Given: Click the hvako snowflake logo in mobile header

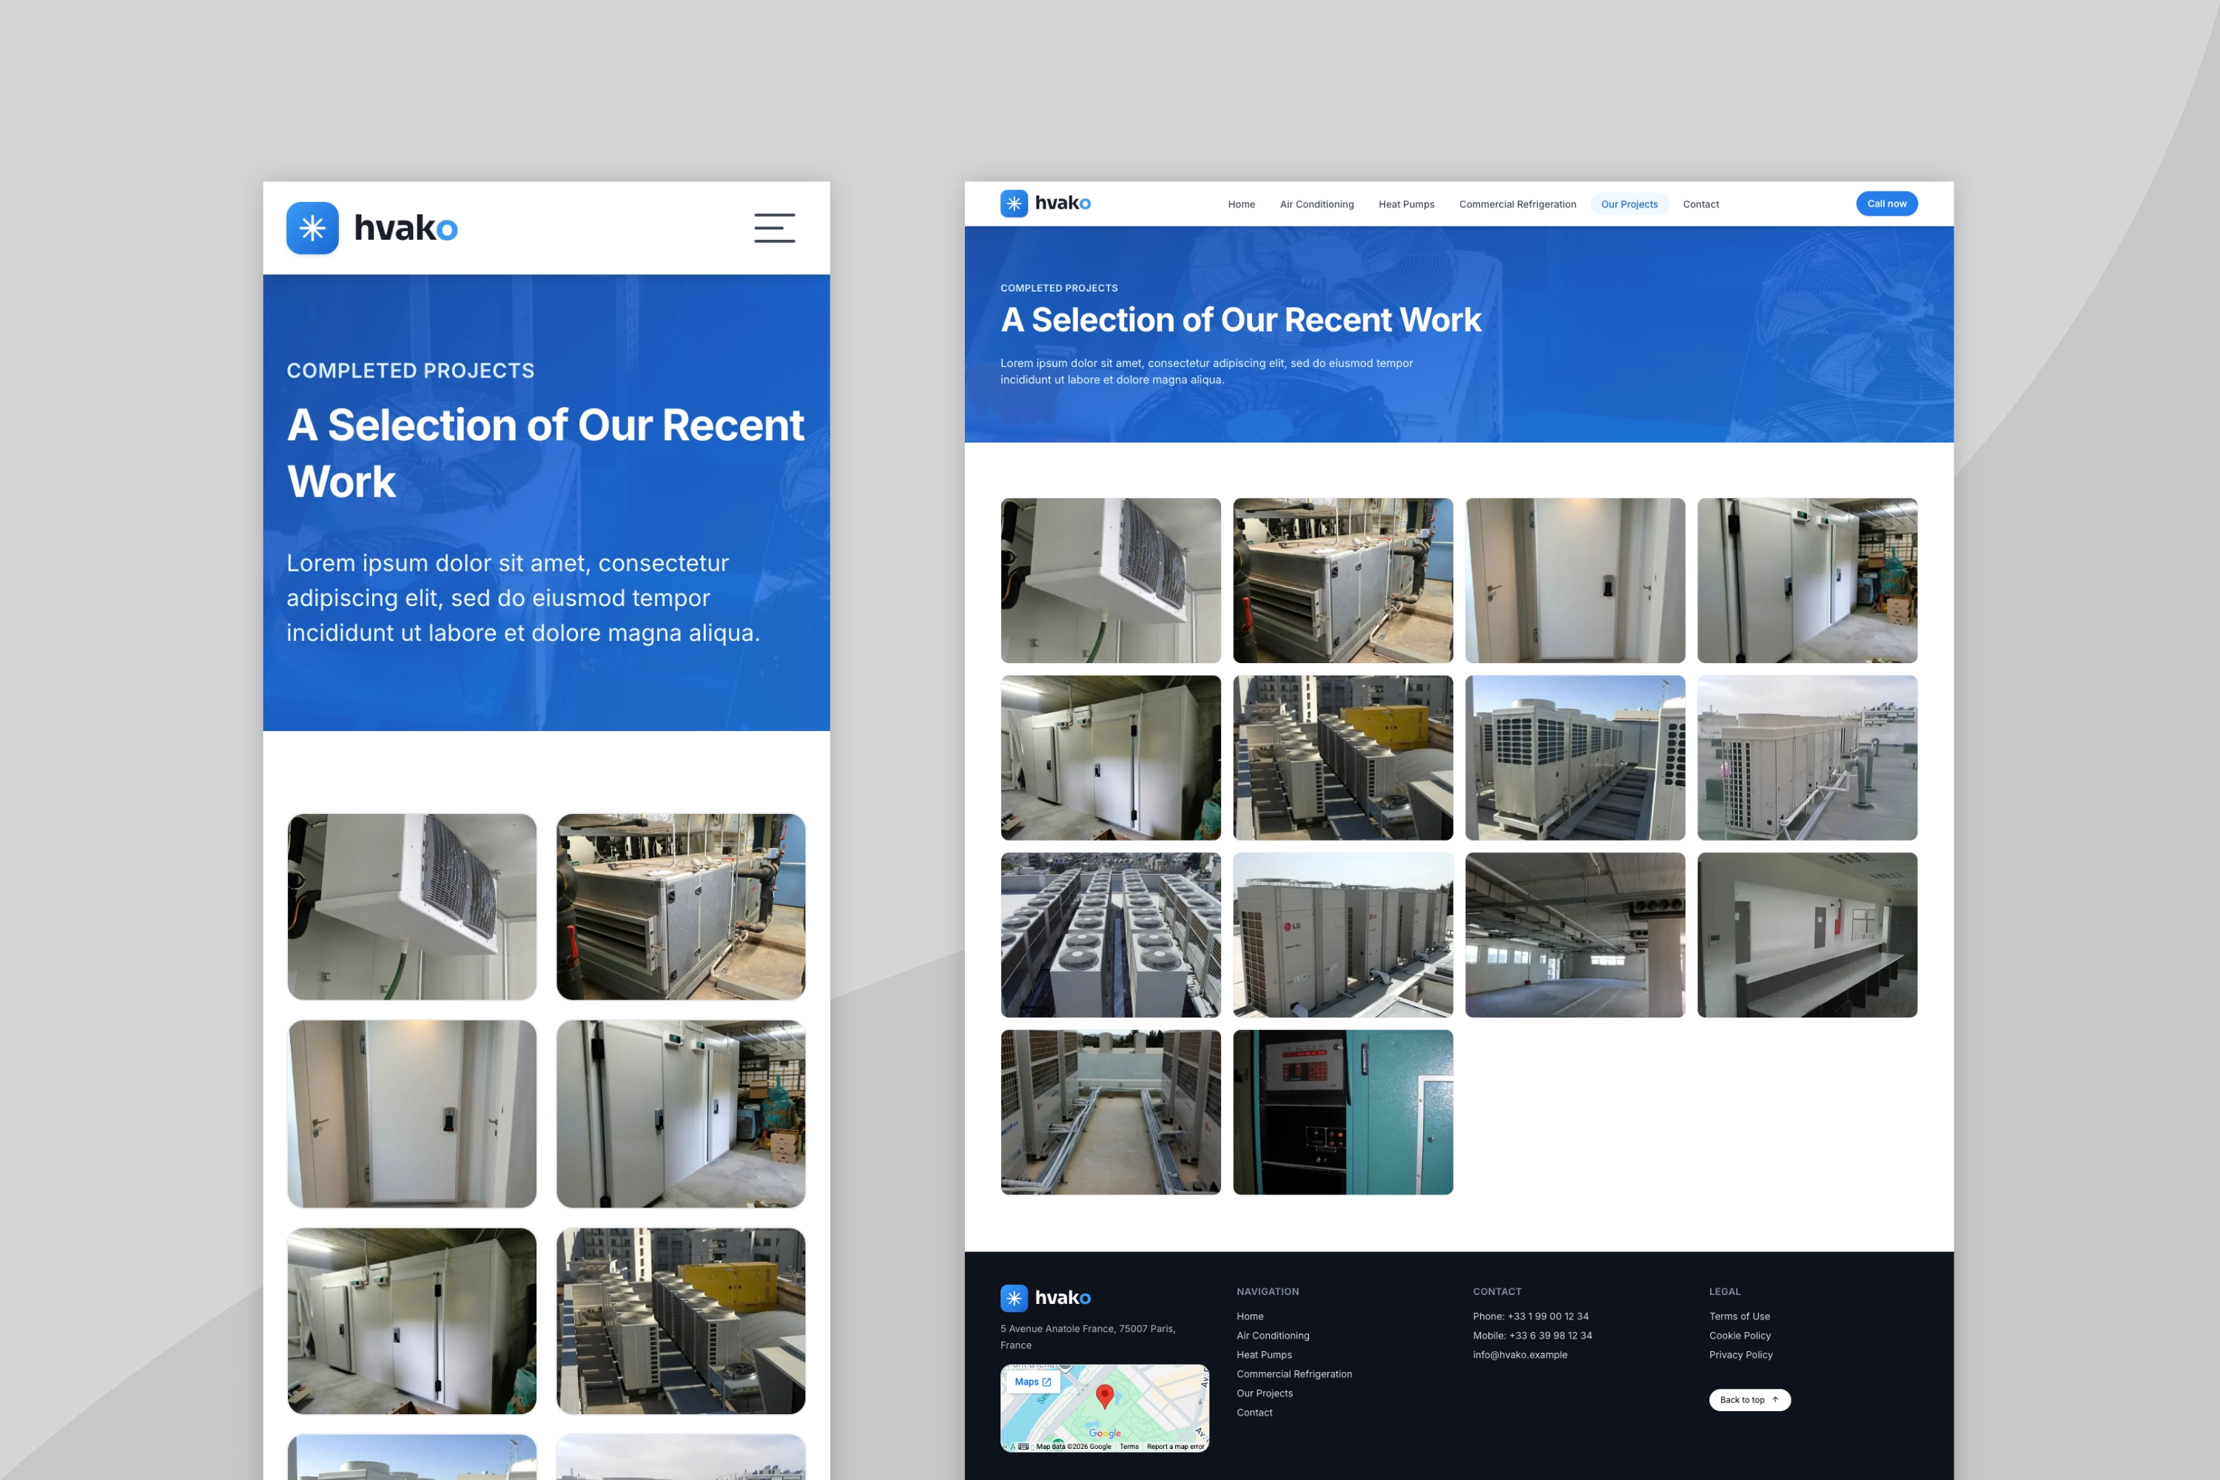Looking at the screenshot, I should [312, 227].
